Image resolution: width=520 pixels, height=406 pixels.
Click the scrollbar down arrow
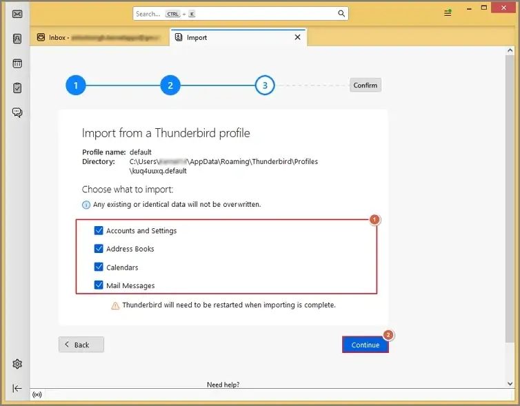tap(510, 383)
